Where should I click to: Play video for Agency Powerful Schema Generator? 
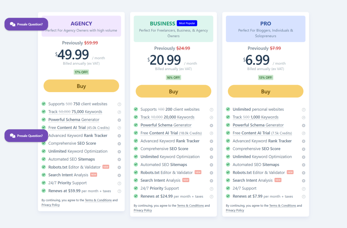[119, 120]
